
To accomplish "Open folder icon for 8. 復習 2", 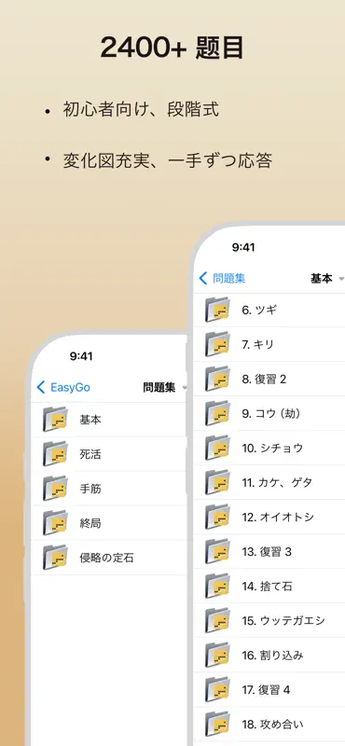I will pos(217,379).
